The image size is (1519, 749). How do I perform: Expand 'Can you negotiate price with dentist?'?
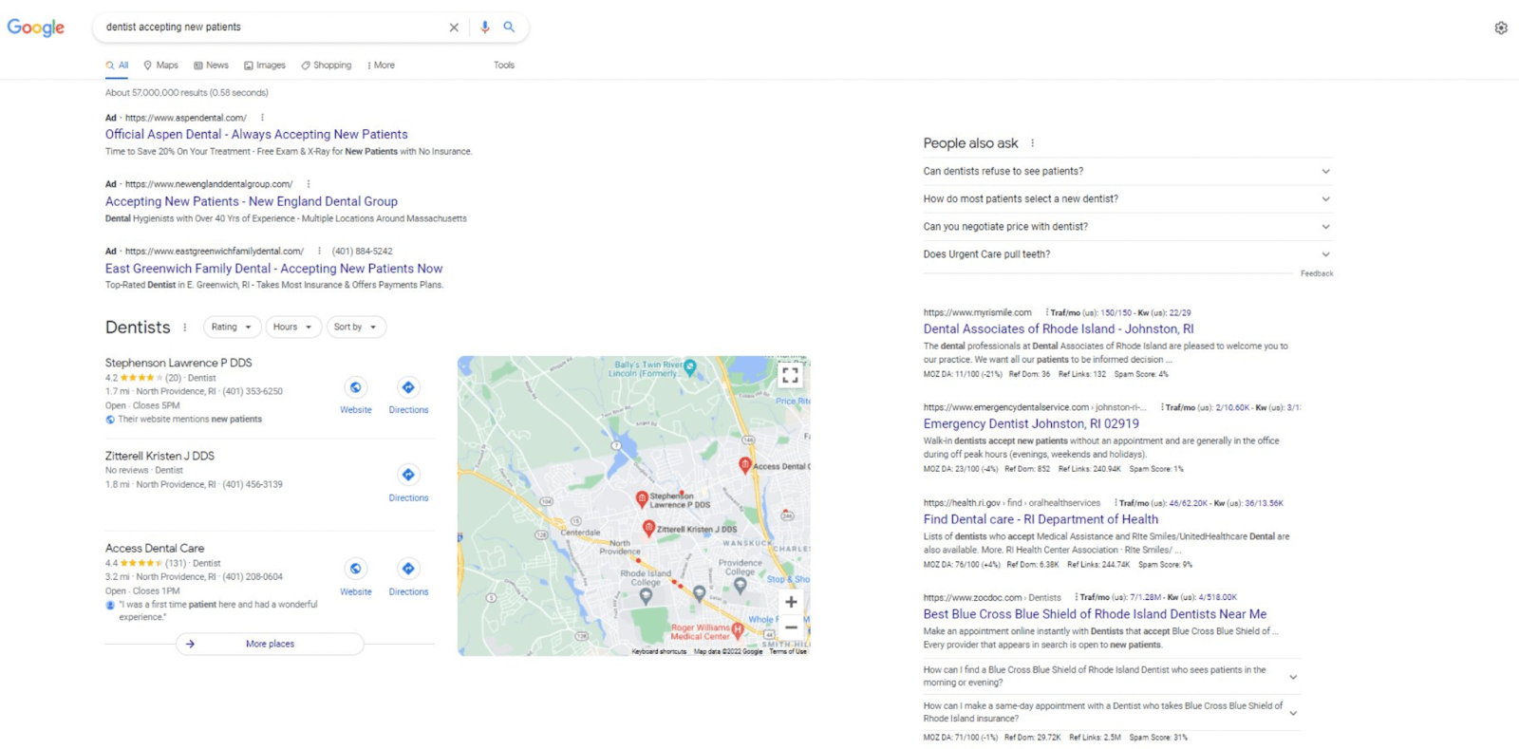pyautogui.click(x=1127, y=227)
